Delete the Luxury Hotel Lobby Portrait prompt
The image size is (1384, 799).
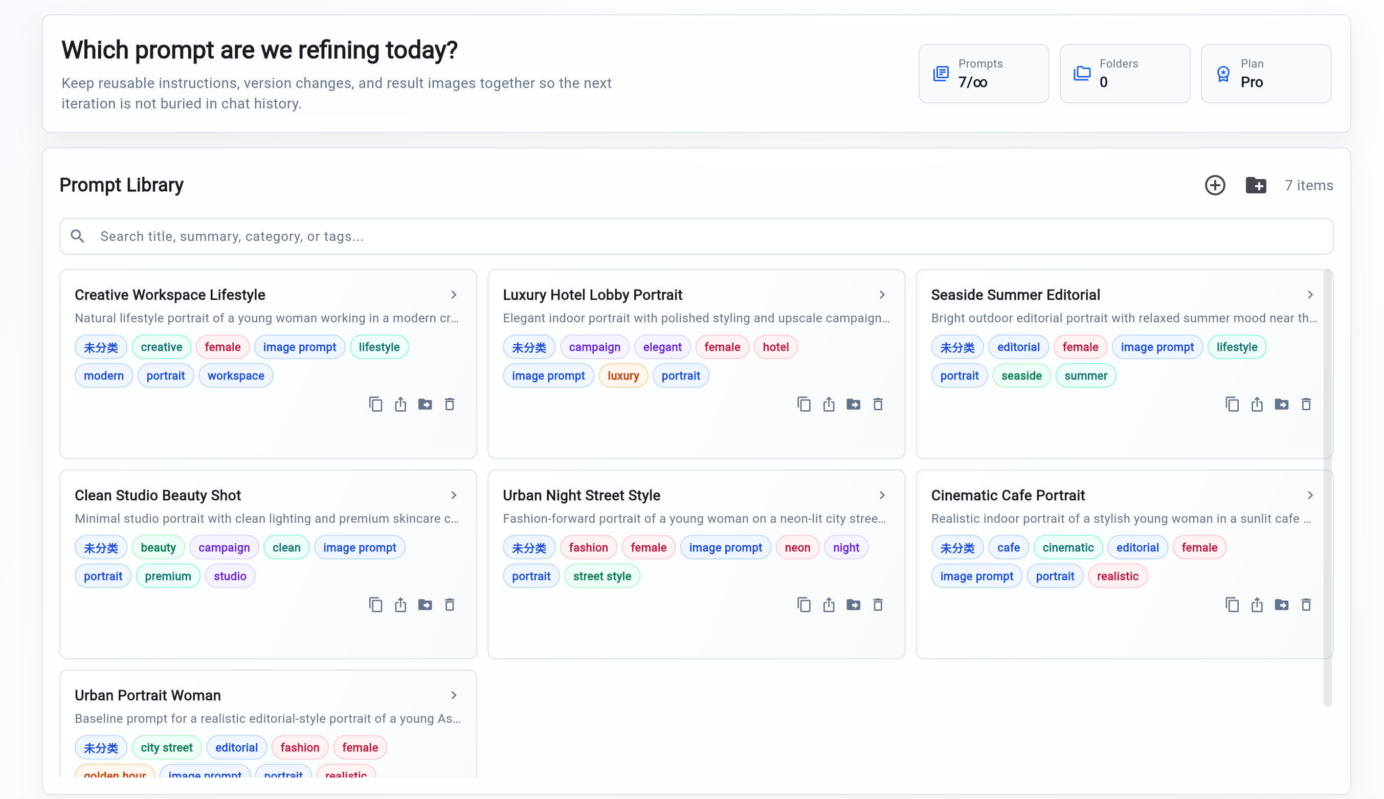(x=878, y=405)
